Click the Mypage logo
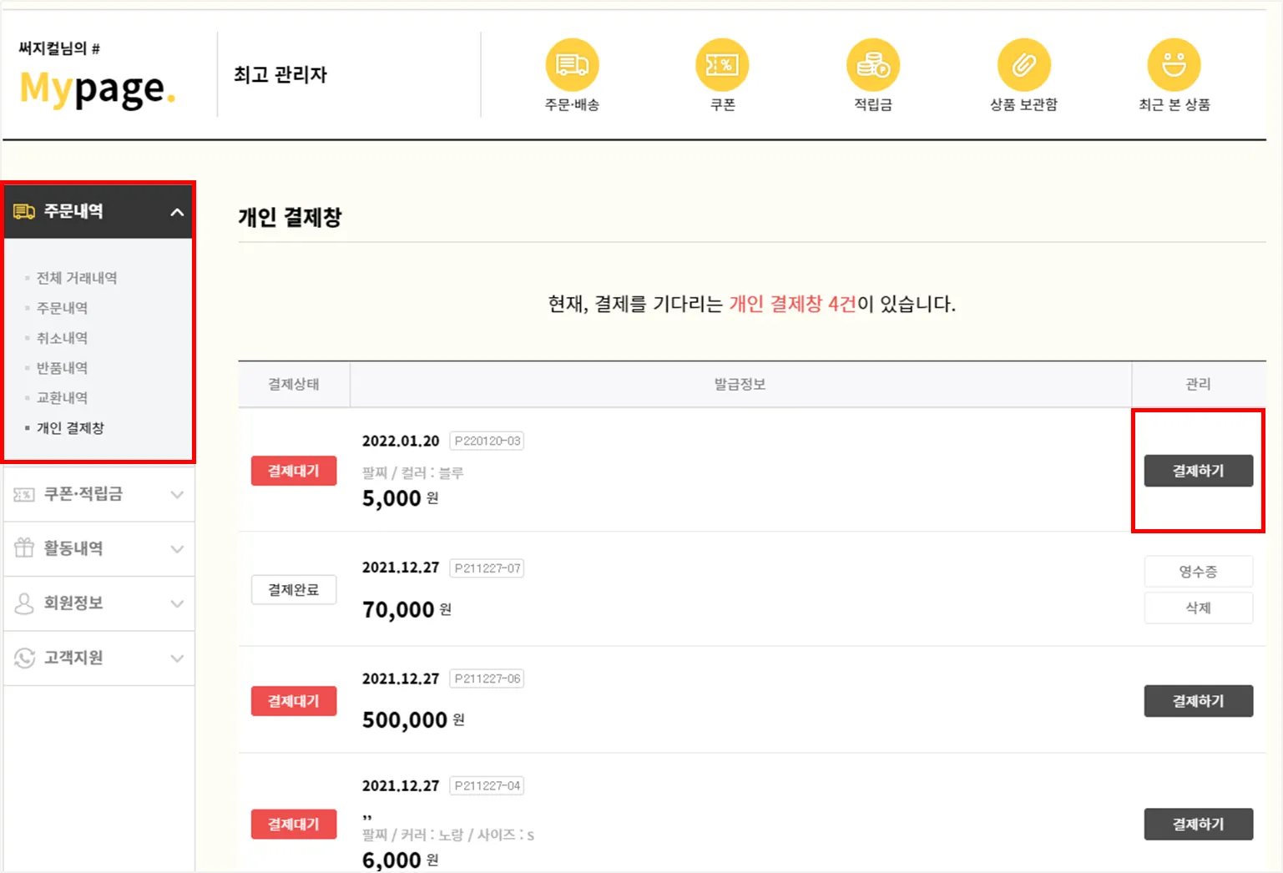The image size is (1283, 873). [x=97, y=88]
